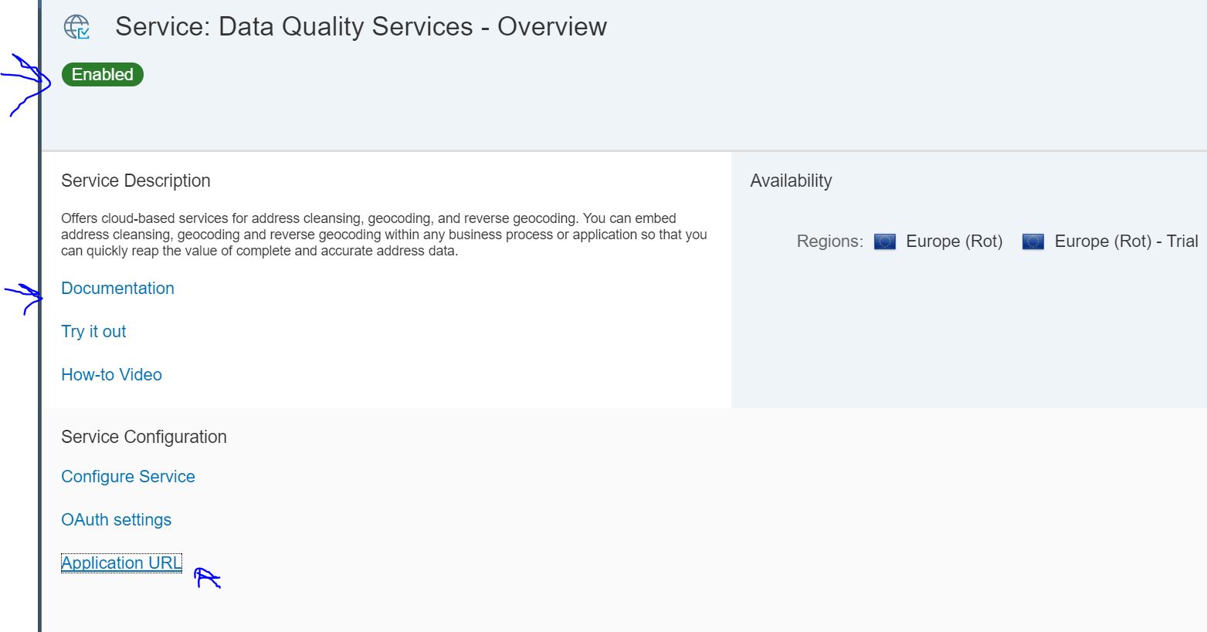
Task: Click the Service Description heading
Action: pos(136,181)
